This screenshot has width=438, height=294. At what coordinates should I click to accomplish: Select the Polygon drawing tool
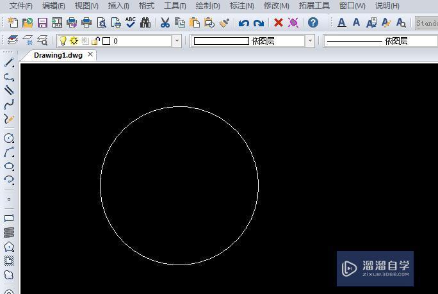9,247
